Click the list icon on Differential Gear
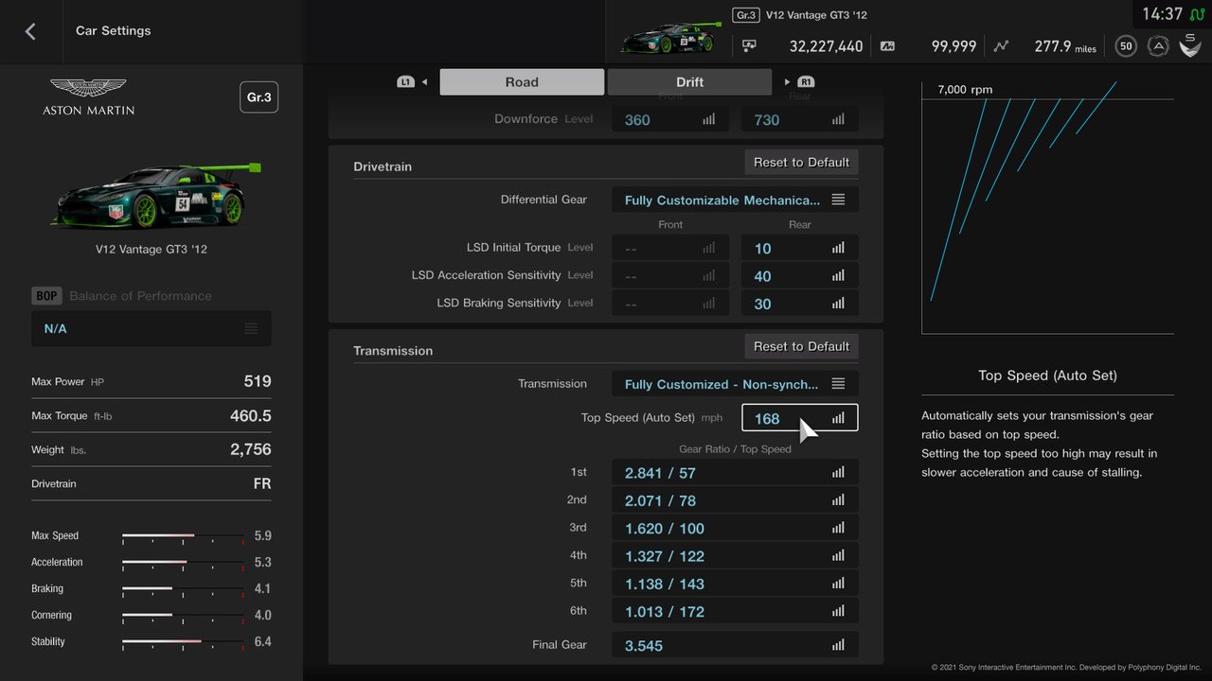The width and height of the screenshot is (1212, 681). (x=838, y=201)
